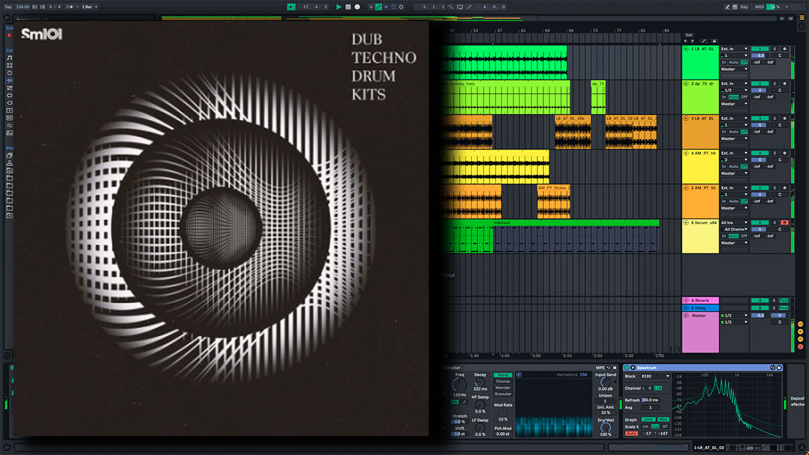Screen dimensions: 809x455
Task: Fold track 6 Serum_x64
Action: pos(686,222)
